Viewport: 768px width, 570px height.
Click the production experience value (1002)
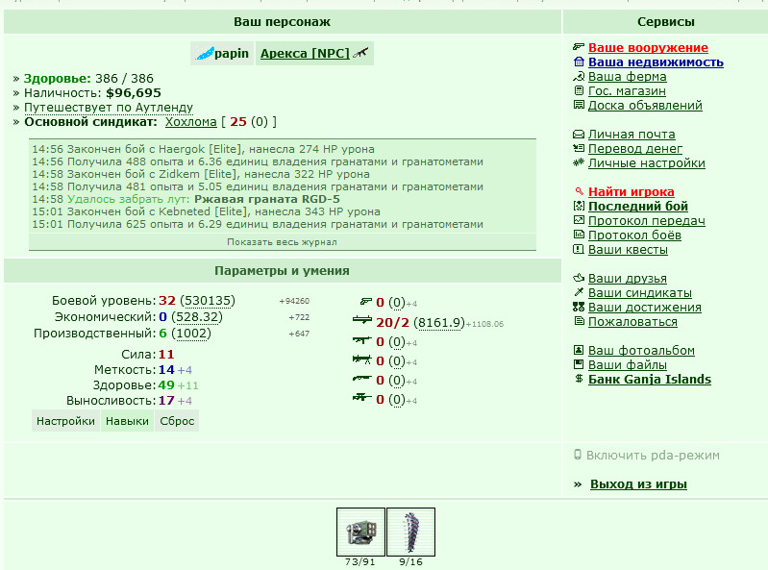point(191,333)
